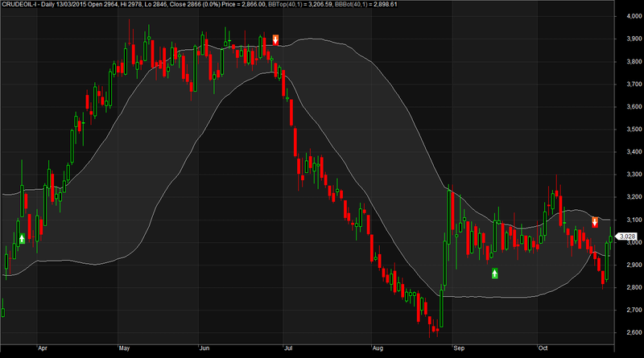Select the green buy arrow in mid-September
Screen dimensions: 644x358
[495, 273]
